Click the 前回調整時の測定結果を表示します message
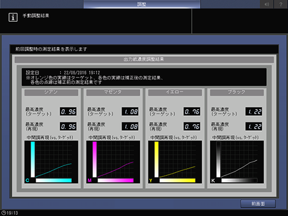 pos(51,49)
